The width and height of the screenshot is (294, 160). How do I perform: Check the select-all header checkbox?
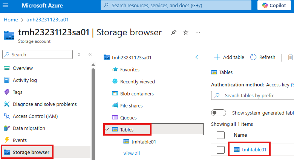tap(220, 135)
